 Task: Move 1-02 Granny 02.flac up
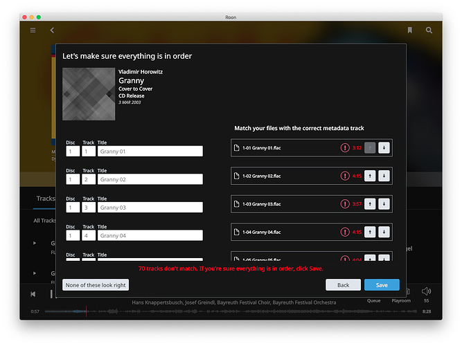pos(370,176)
